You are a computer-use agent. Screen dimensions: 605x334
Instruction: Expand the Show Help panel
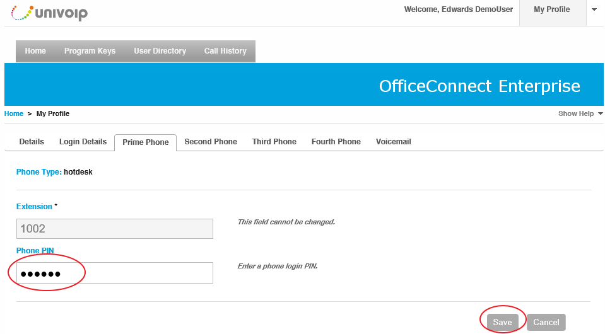[580, 113]
